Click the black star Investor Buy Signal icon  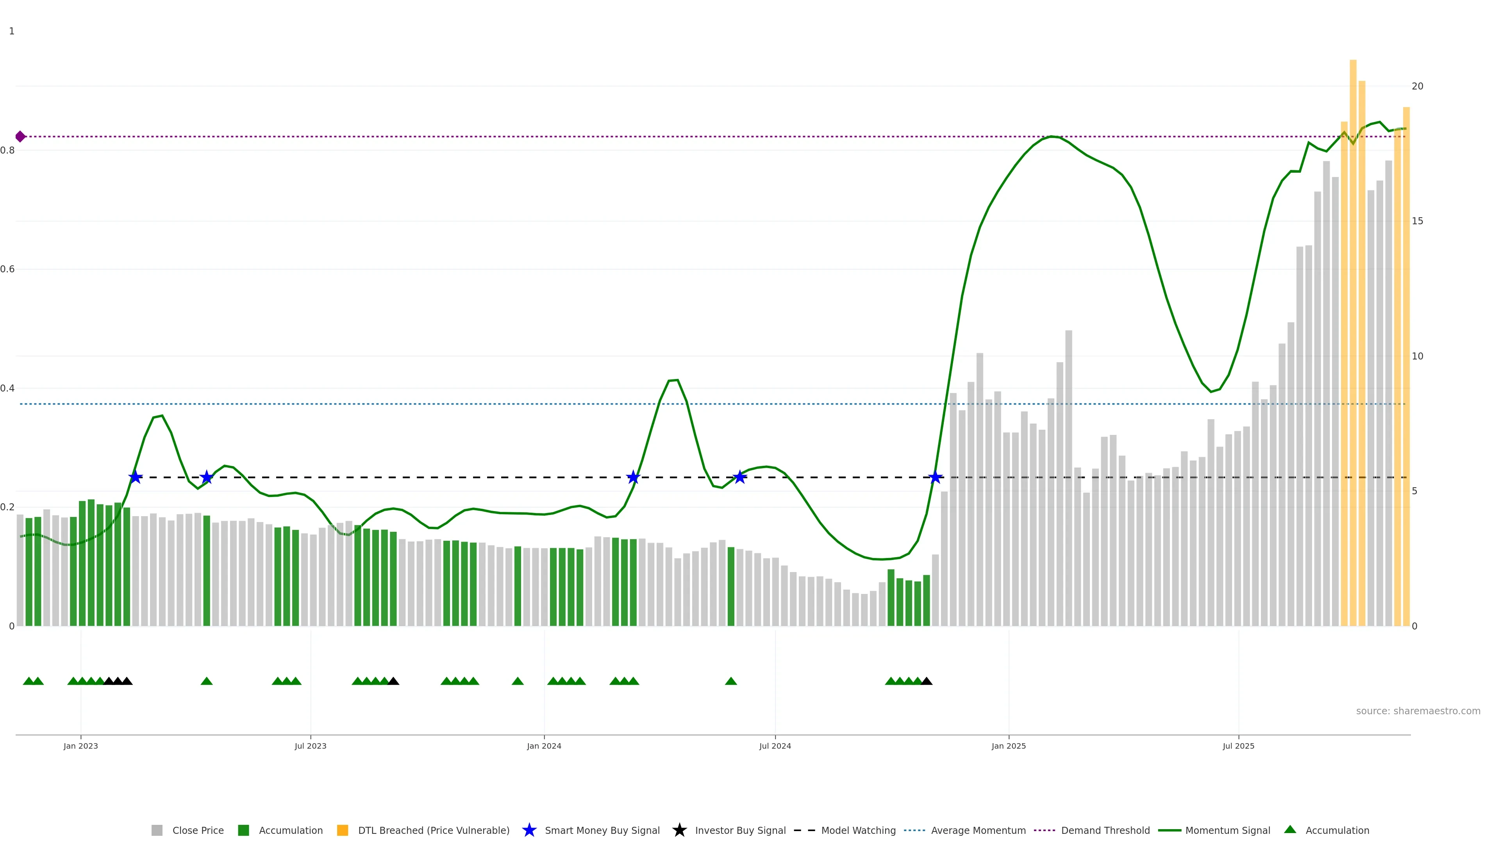coord(679,830)
